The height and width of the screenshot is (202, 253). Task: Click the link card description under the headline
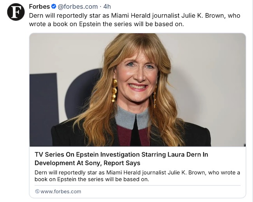pos(137,176)
